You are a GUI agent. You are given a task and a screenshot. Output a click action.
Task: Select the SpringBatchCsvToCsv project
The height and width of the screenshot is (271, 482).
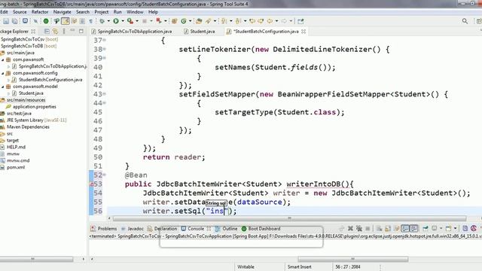tap(29, 39)
